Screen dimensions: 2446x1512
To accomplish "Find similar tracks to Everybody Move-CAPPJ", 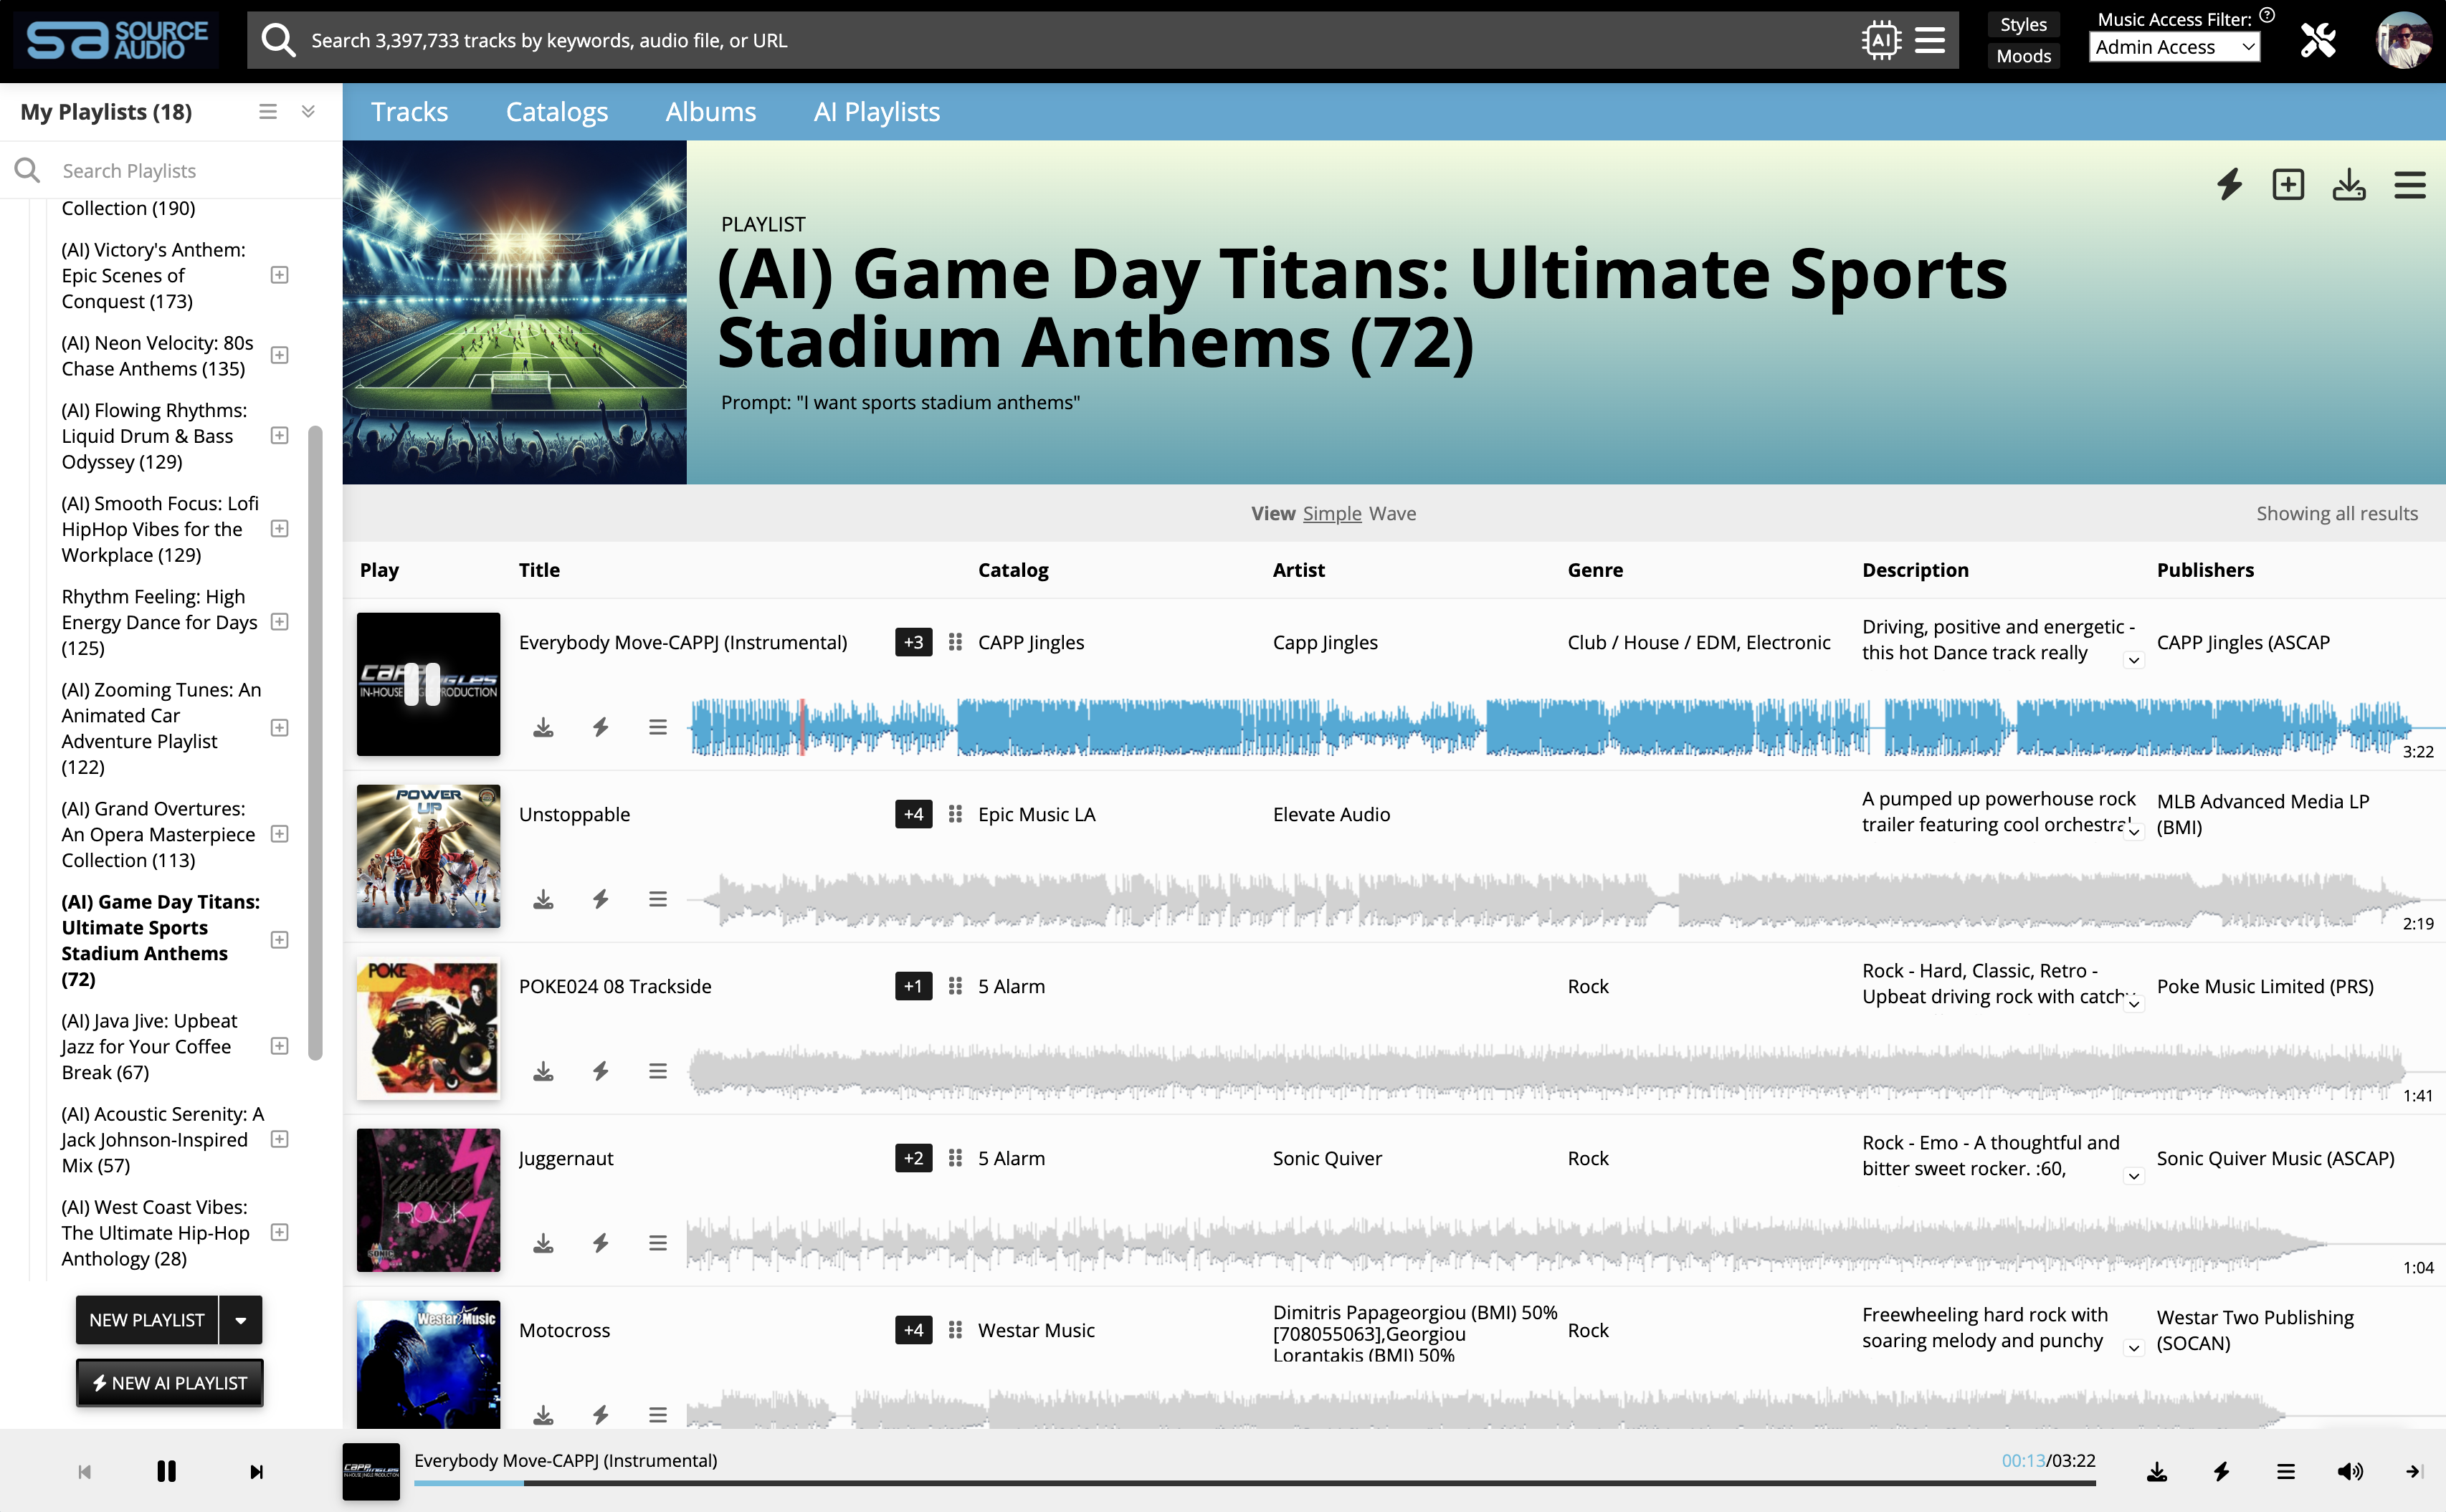I will pyautogui.click(x=600, y=727).
